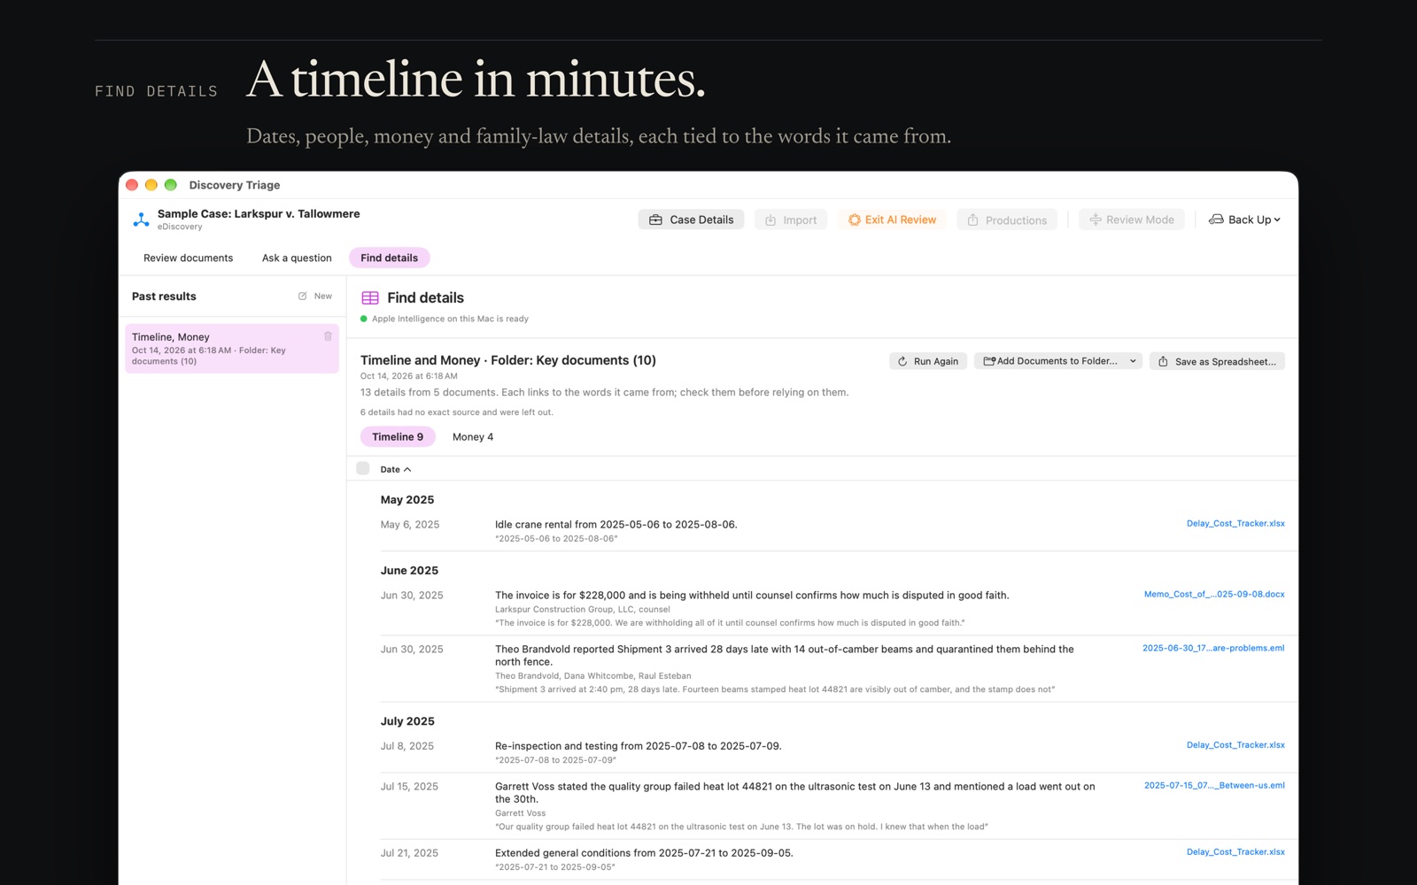Open Delay_Cost_Tracker.xlsx link for Jul 21, 2025
Image resolution: width=1417 pixels, height=885 pixels.
pyautogui.click(x=1235, y=852)
